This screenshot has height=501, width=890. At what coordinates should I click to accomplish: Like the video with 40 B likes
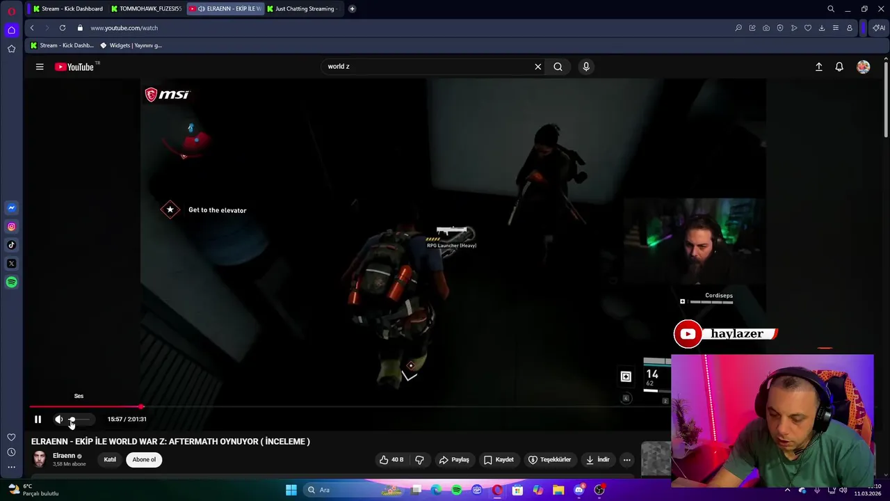[392, 459]
